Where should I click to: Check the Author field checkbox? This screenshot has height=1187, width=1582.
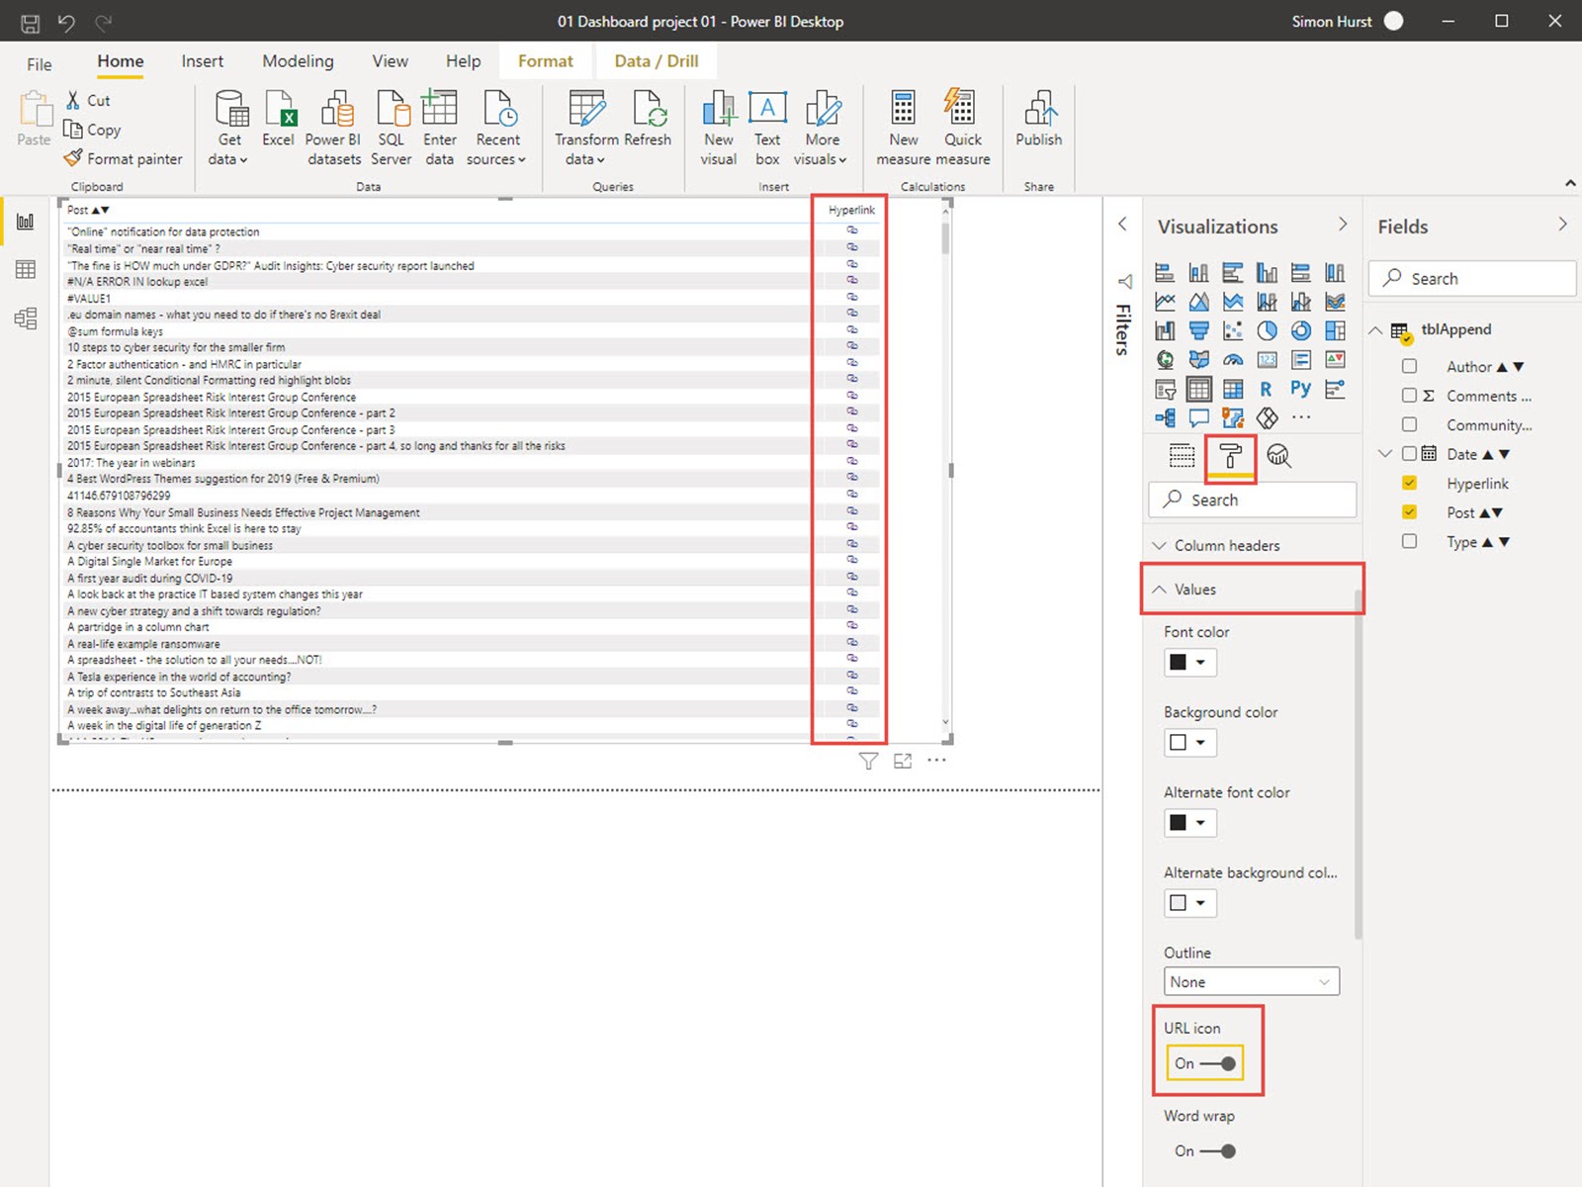[1409, 367]
